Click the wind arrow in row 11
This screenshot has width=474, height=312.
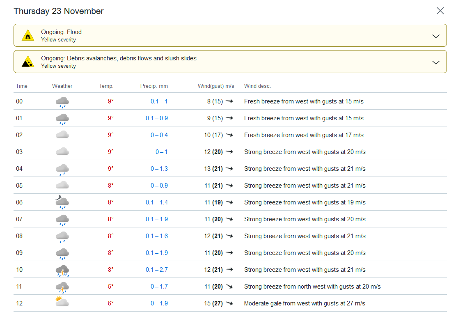(229, 287)
